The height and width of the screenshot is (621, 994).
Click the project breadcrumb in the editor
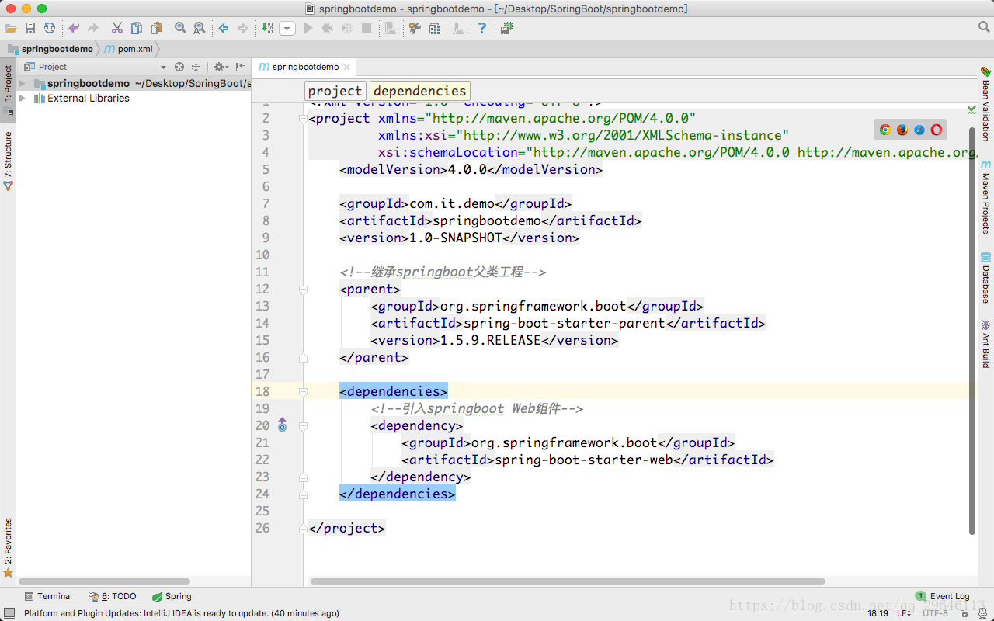pos(335,91)
